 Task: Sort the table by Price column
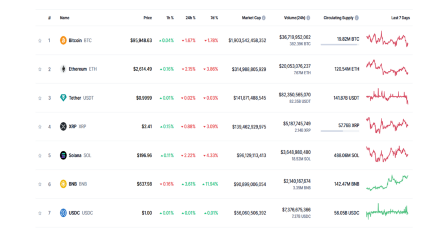point(147,18)
